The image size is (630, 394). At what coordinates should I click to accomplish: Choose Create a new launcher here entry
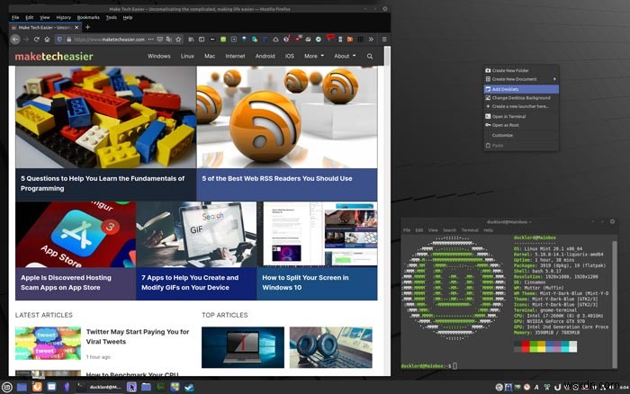[x=521, y=106]
